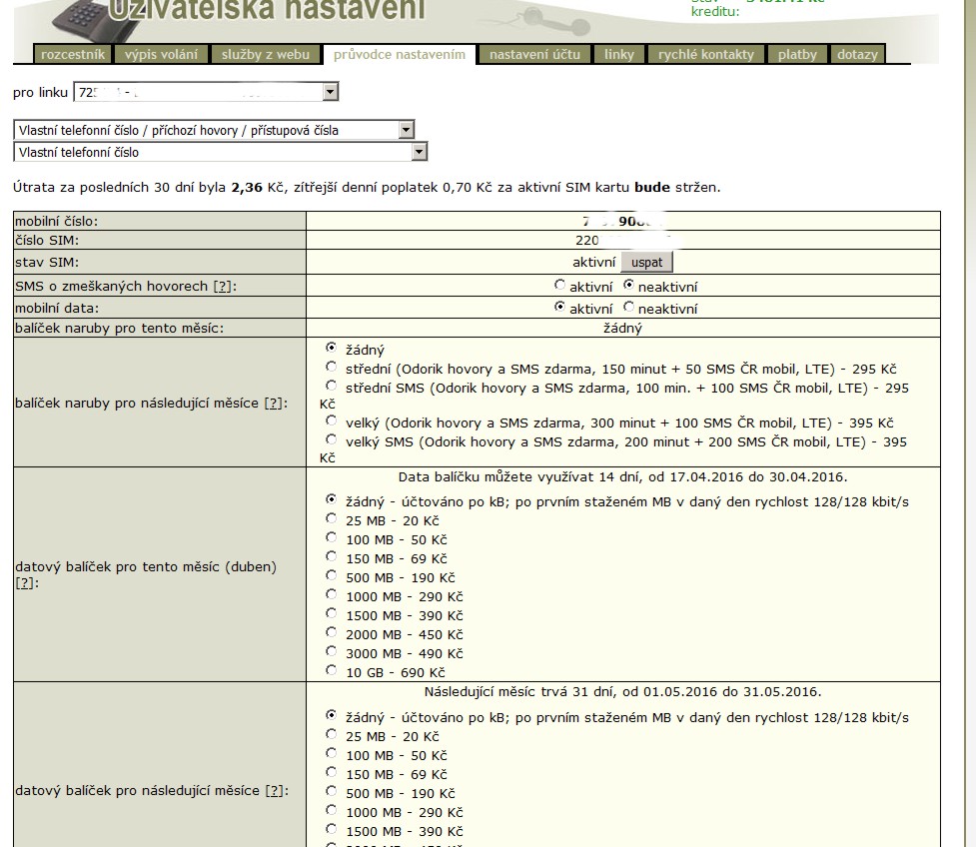Image resolution: width=976 pixels, height=847 pixels.
Task: Choose 3000 MB package for this month
Action: pos(331,651)
